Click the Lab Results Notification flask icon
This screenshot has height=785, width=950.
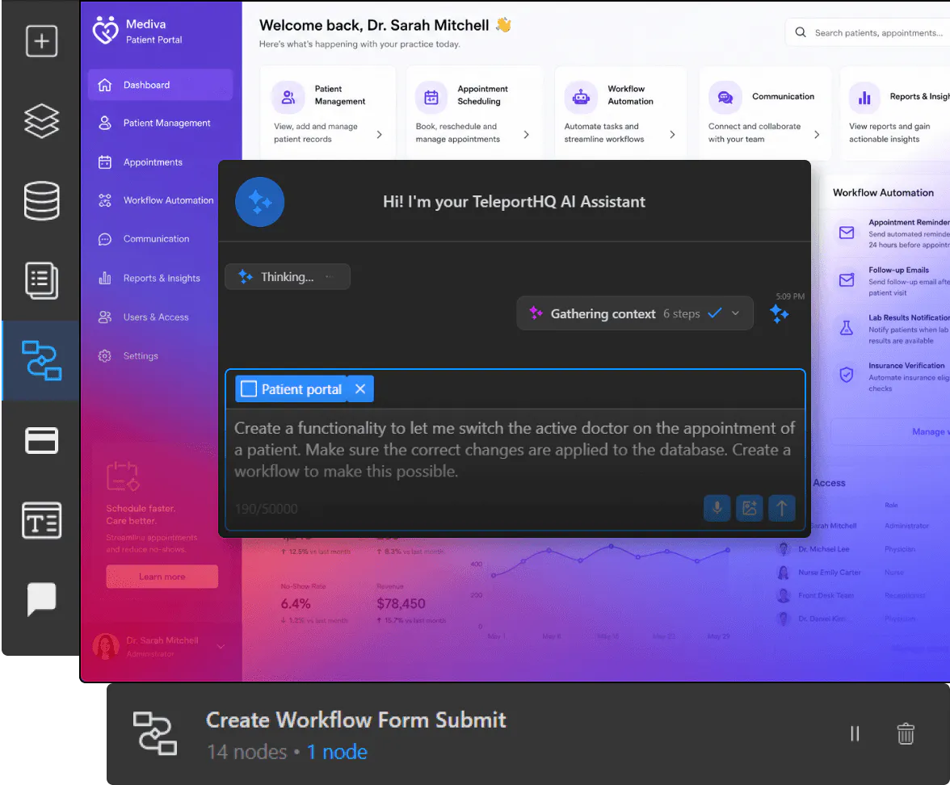[x=847, y=328]
